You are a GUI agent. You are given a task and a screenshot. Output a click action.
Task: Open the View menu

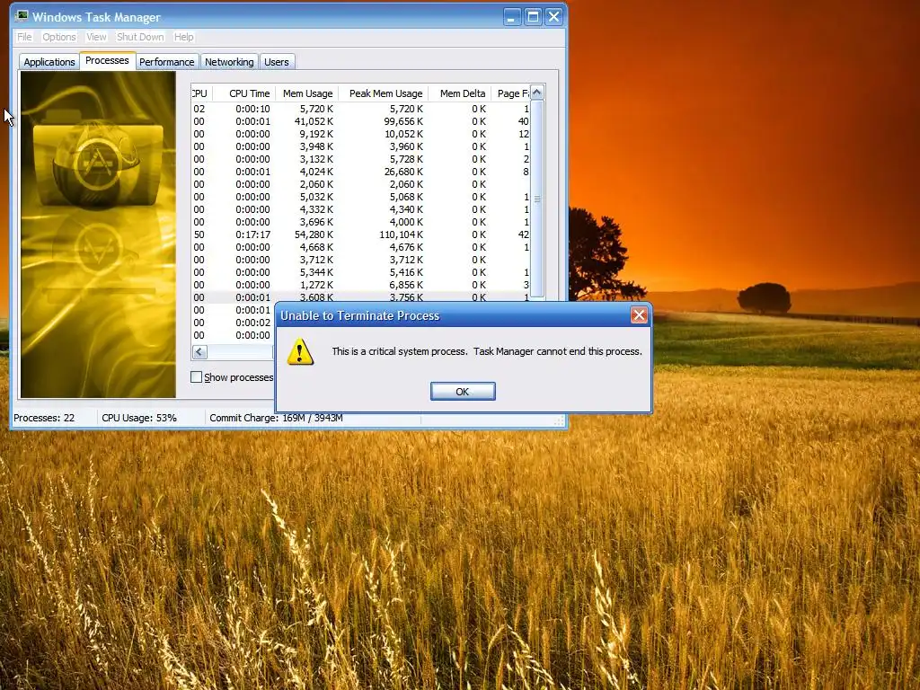(96, 37)
